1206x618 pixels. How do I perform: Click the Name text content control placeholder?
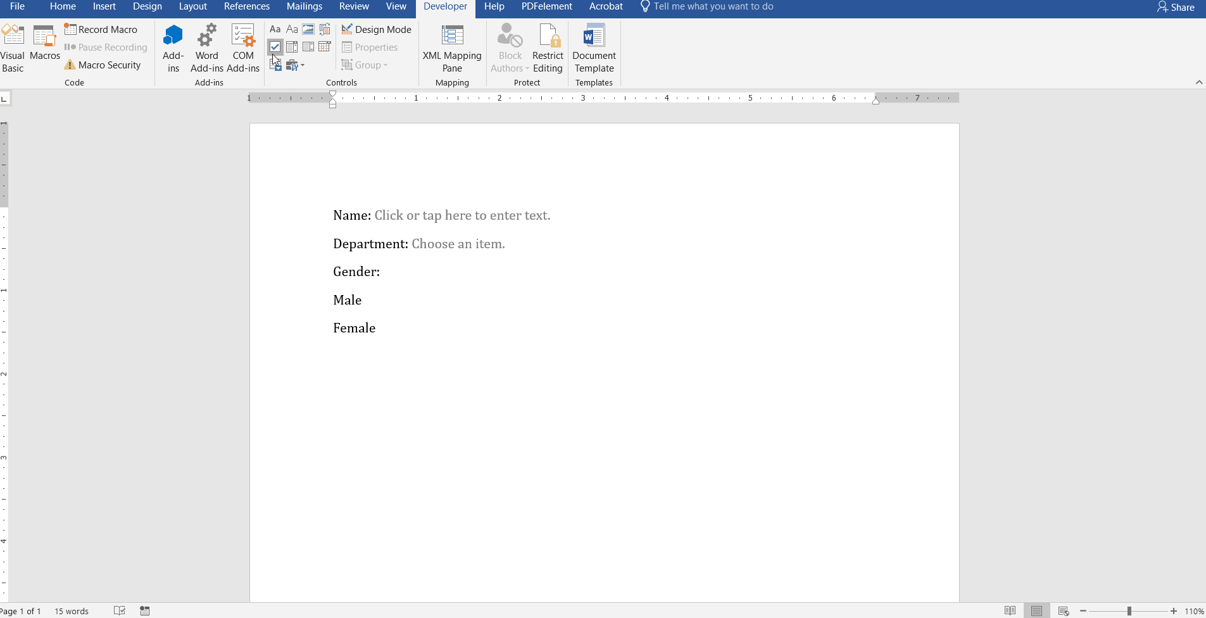click(x=462, y=215)
